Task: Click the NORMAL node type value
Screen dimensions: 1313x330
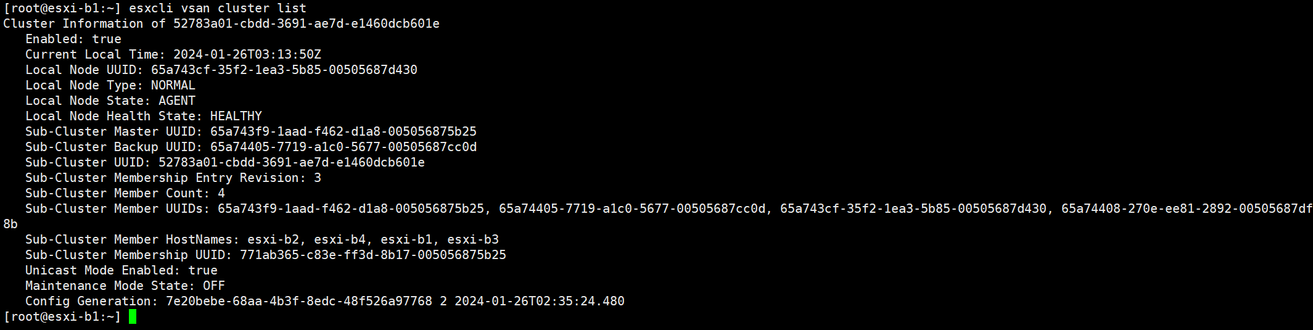Action: [173, 85]
